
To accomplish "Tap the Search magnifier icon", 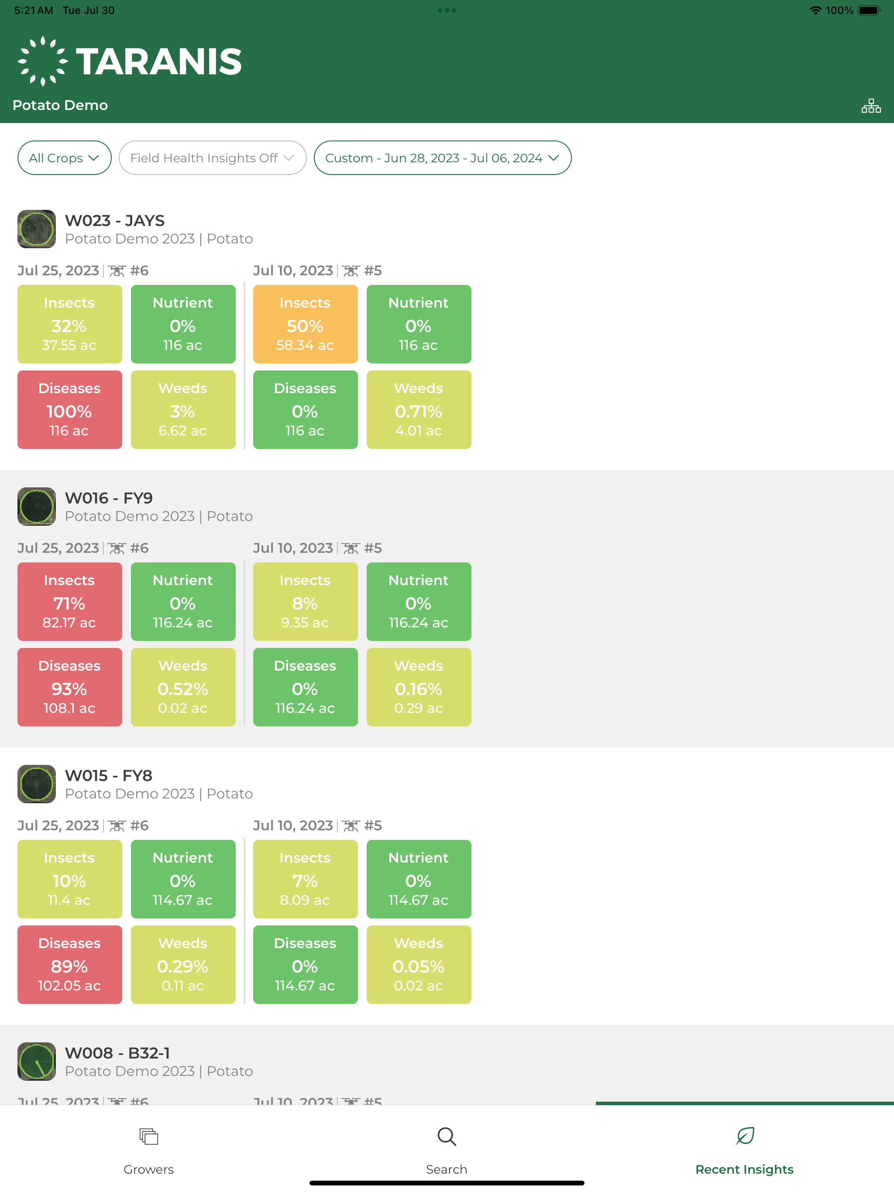I will click(447, 1136).
